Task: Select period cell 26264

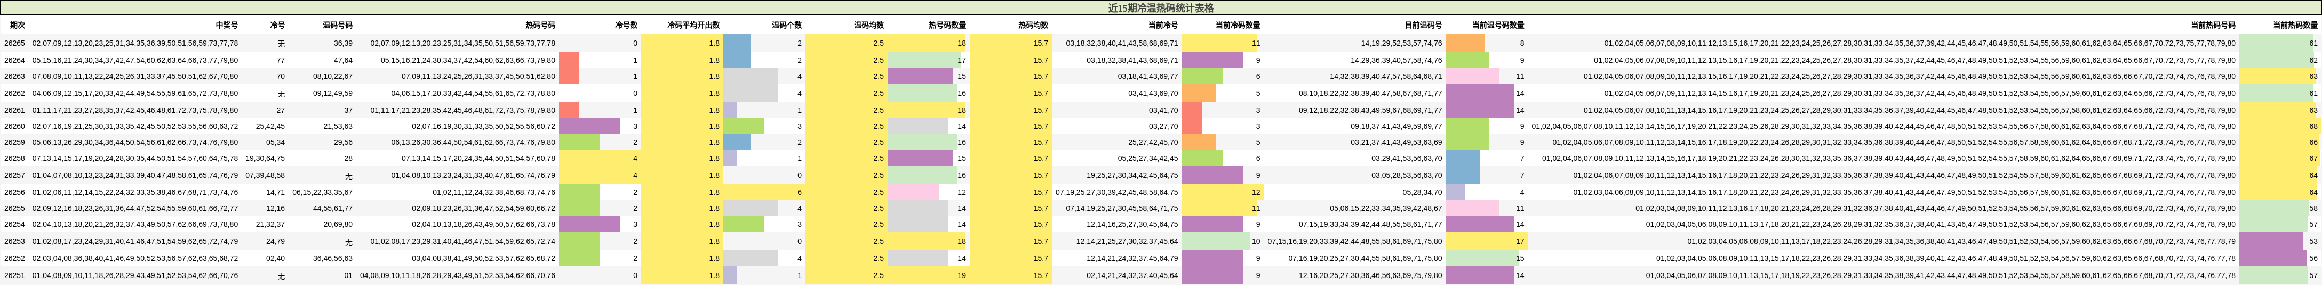Action: pyautogui.click(x=14, y=60)
